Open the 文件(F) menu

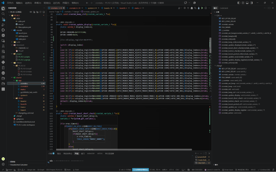(10, 3)
